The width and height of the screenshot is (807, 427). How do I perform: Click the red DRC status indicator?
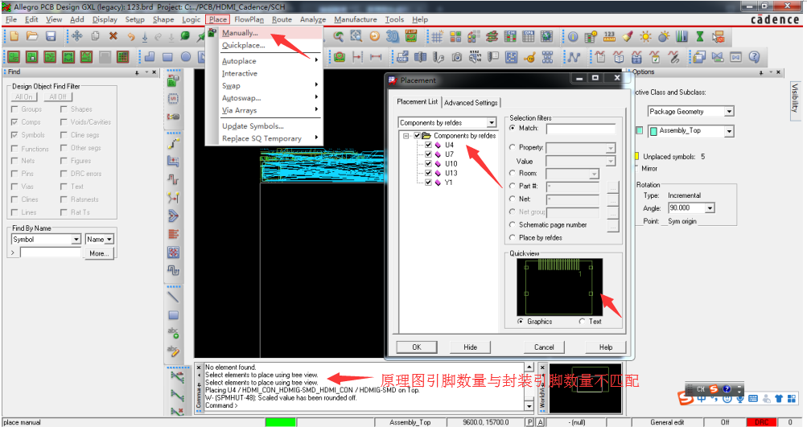(761, 422)
